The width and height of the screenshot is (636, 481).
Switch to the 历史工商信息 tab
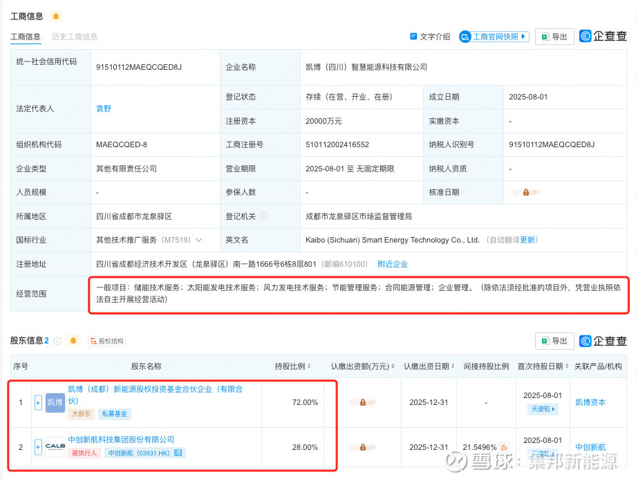point(75,37)
